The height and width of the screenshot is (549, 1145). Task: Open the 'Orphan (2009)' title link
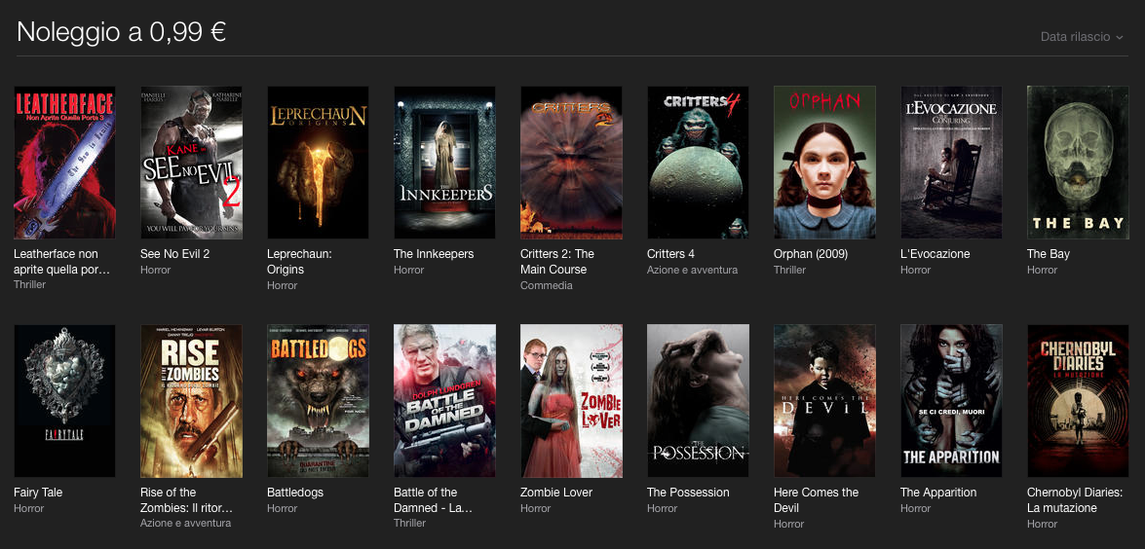(x=811, y=254)
